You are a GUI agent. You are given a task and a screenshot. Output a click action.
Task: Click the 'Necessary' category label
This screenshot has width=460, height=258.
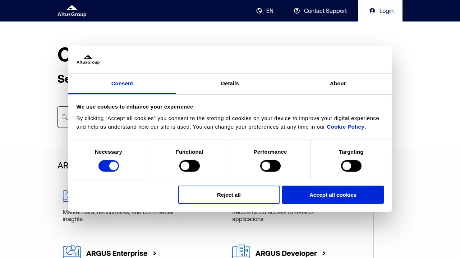109,152
